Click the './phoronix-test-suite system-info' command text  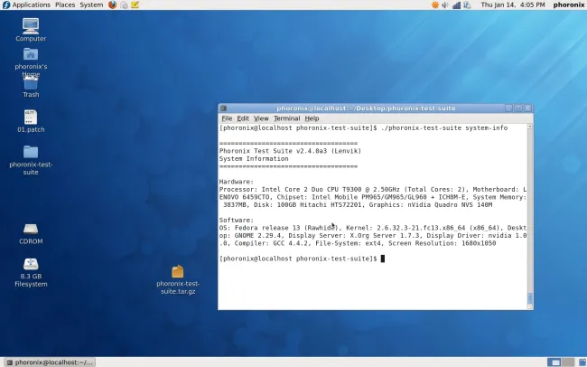click(444, 127)
